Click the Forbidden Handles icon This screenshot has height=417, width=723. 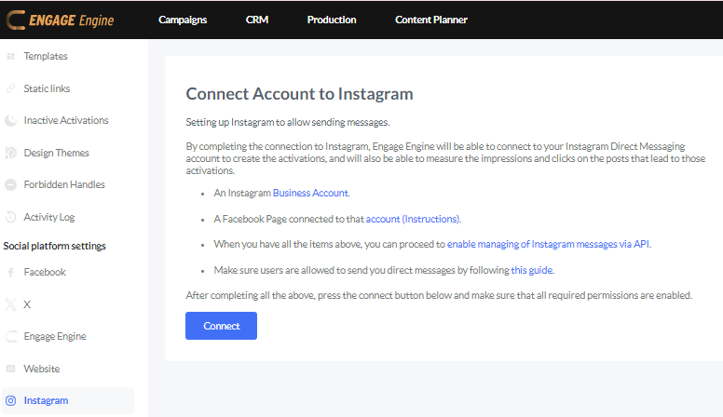[11, 185]
